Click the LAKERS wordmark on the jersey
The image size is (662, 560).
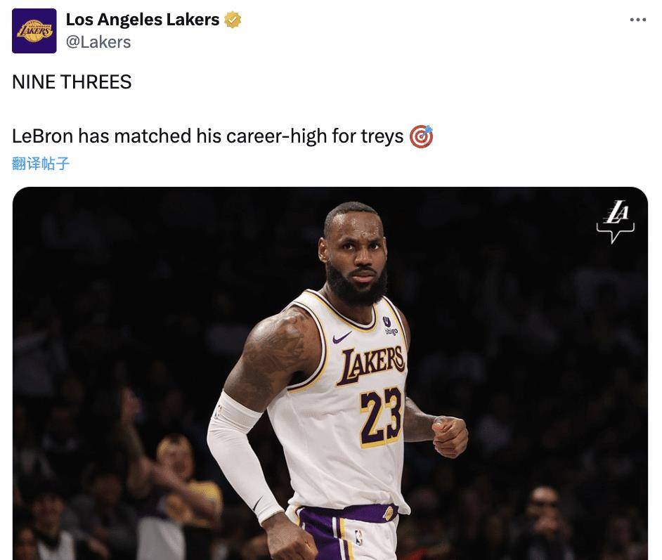(x=372, y=365)
